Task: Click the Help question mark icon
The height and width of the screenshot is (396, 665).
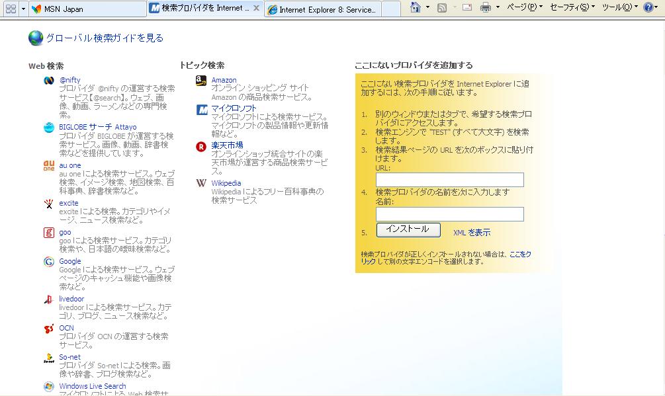Action: [648, 7]
